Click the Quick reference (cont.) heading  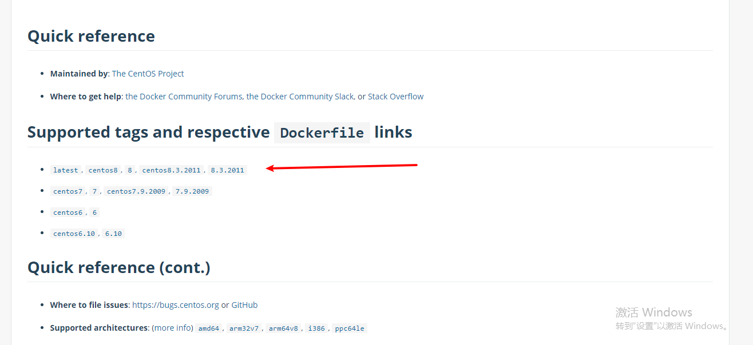click(x=119, y=267)
